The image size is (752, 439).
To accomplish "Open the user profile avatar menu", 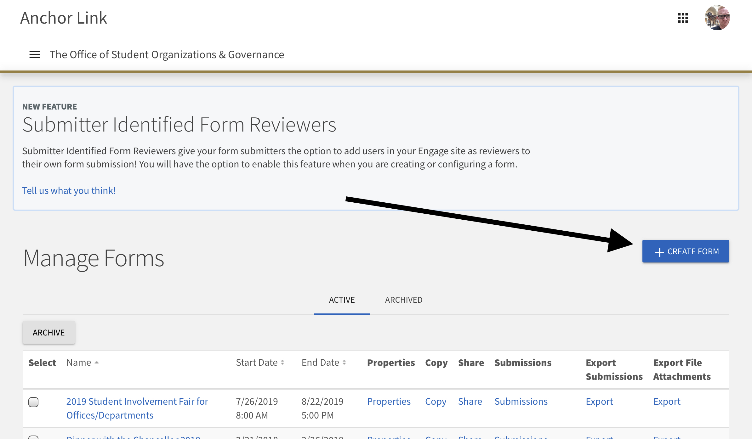I will tap(717, 18).
